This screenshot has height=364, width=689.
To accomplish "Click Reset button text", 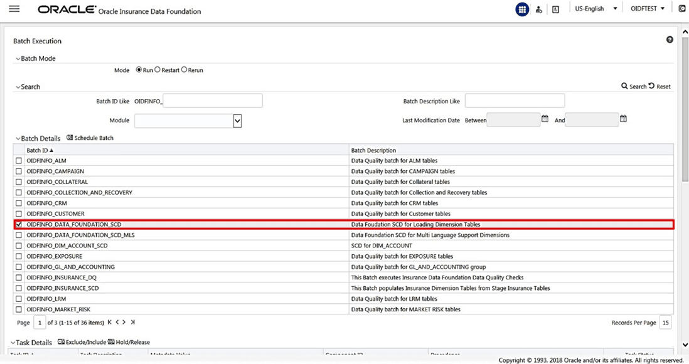I will point(663,86).
